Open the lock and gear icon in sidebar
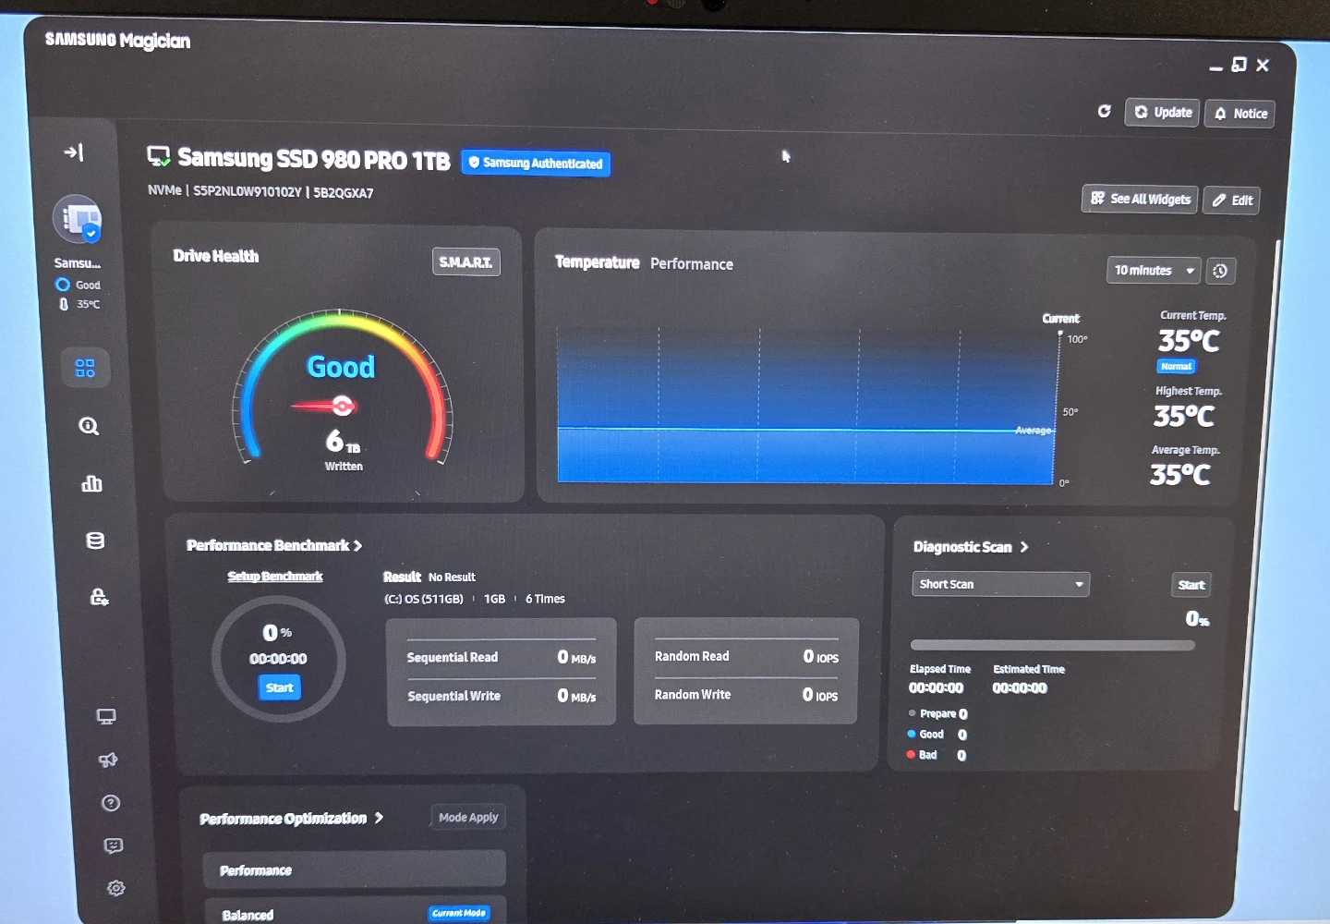The image size is (1330, 924). click(x=99, y=597)
